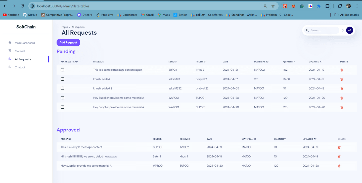This screenshot has height=183, width=362.
Task: Click the date "2024-04-17" cell
Action: tap(230, 79)
